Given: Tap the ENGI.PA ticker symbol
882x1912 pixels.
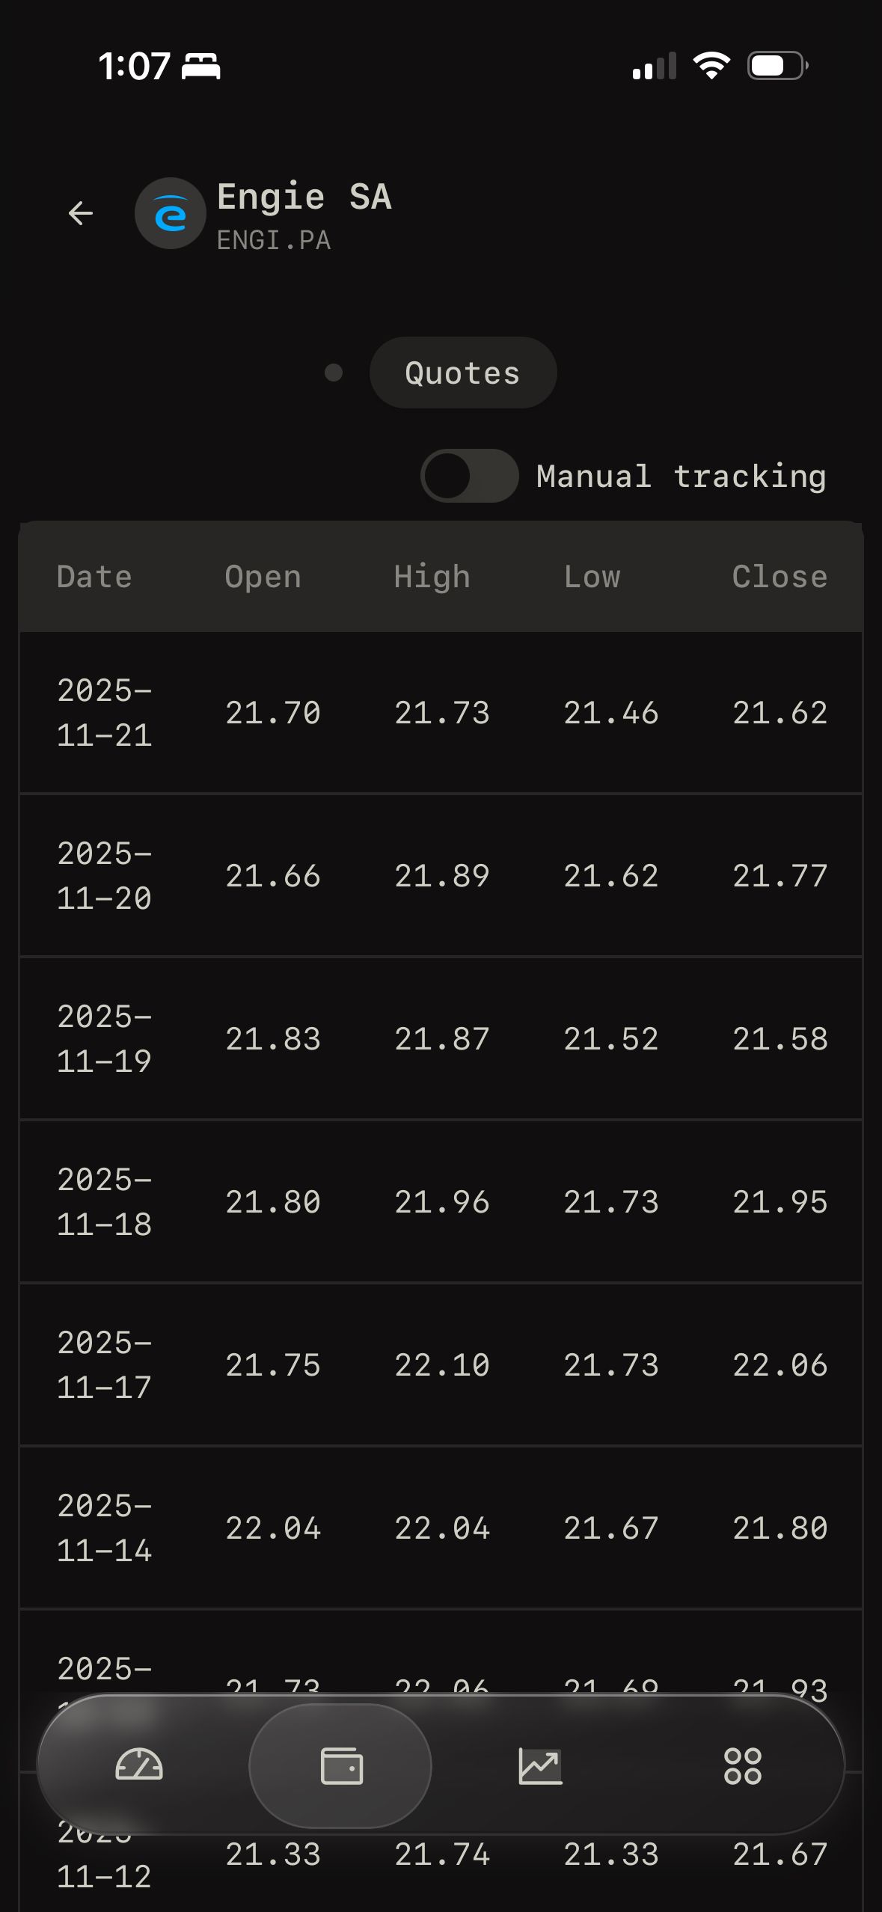Looking at the screenshot, I should pos(274,241).
